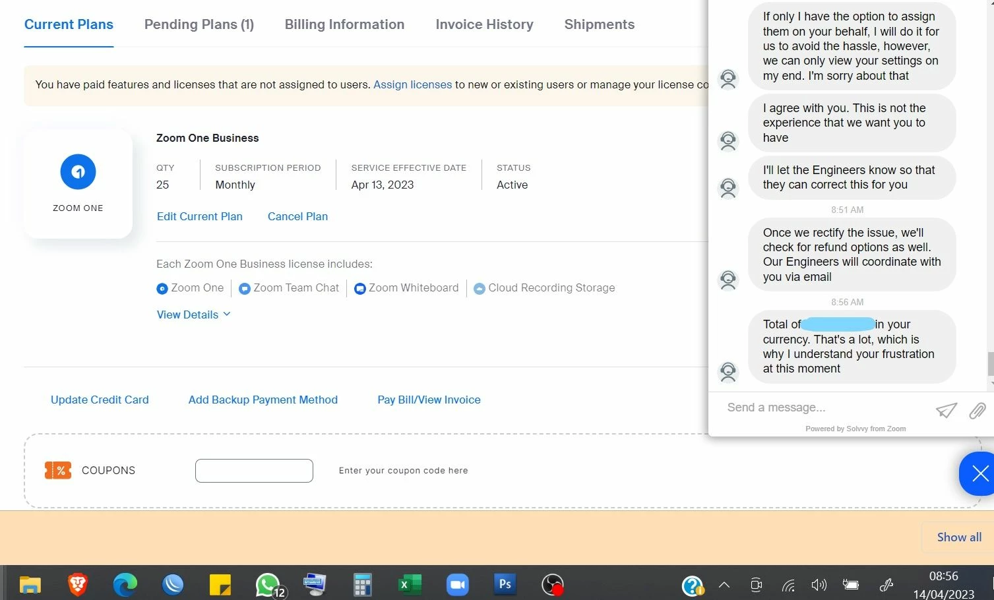Send the chat message with paper plane icon

[946, 410]
